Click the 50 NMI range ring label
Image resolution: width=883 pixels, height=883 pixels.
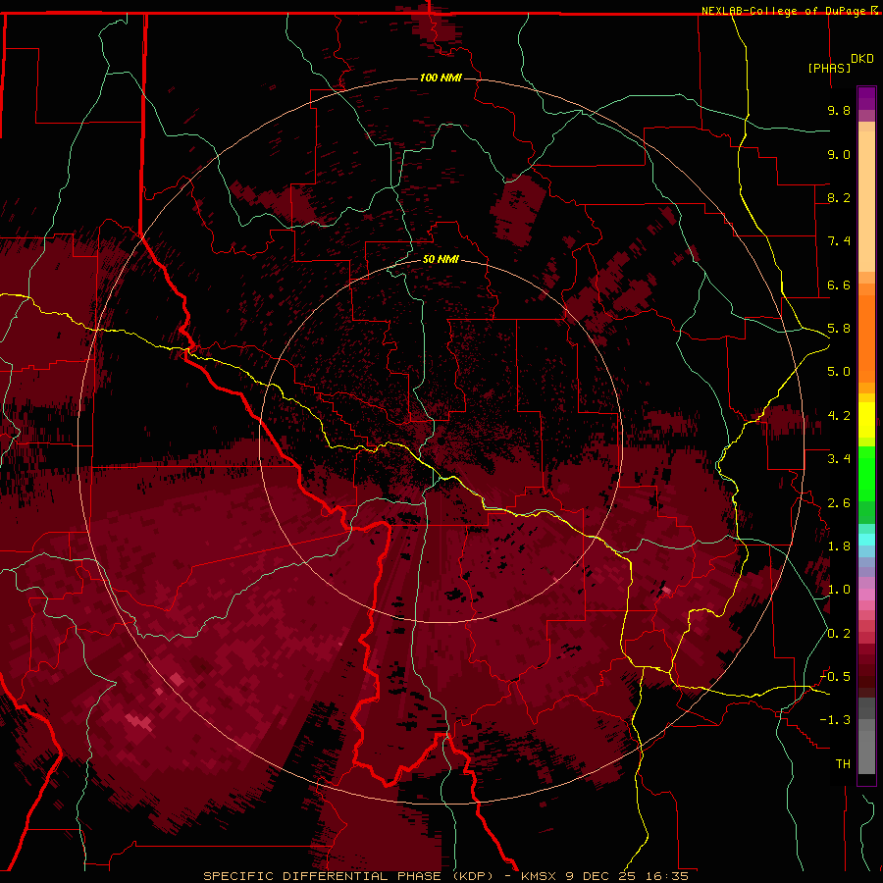(x=441, y=259)
